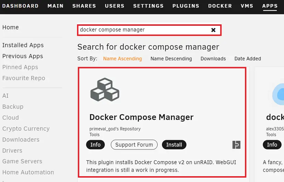
Task: Select the Cloud category
Action: click(x=11, y=118)
